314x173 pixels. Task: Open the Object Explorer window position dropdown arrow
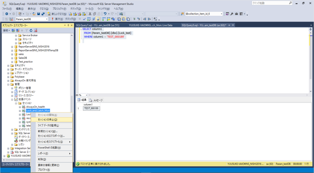coord(65,25)
